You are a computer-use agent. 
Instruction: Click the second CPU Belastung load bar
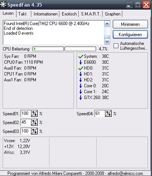80,49
